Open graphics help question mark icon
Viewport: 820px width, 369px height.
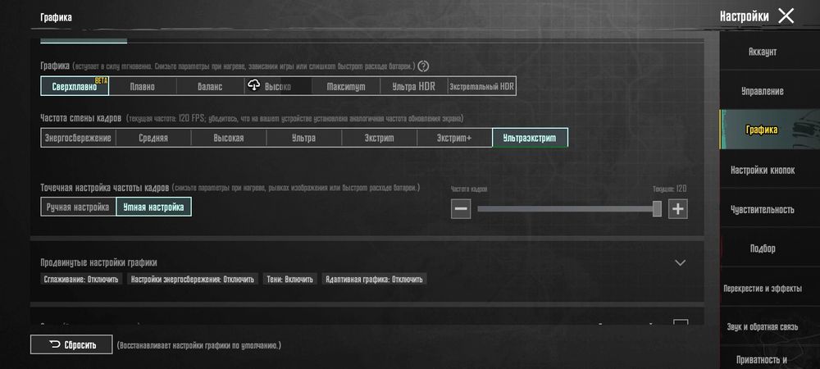(424, 66)
